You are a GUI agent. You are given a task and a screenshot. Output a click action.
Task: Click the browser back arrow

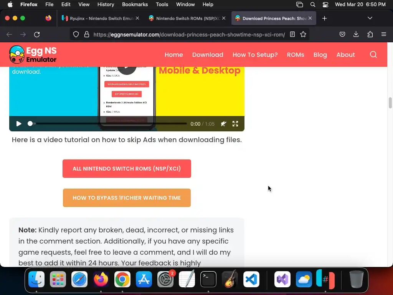click(9, 34)
